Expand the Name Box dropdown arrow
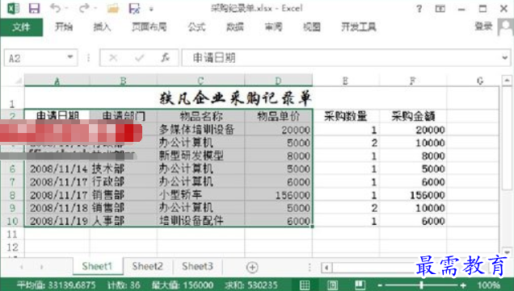 point(70,57)
